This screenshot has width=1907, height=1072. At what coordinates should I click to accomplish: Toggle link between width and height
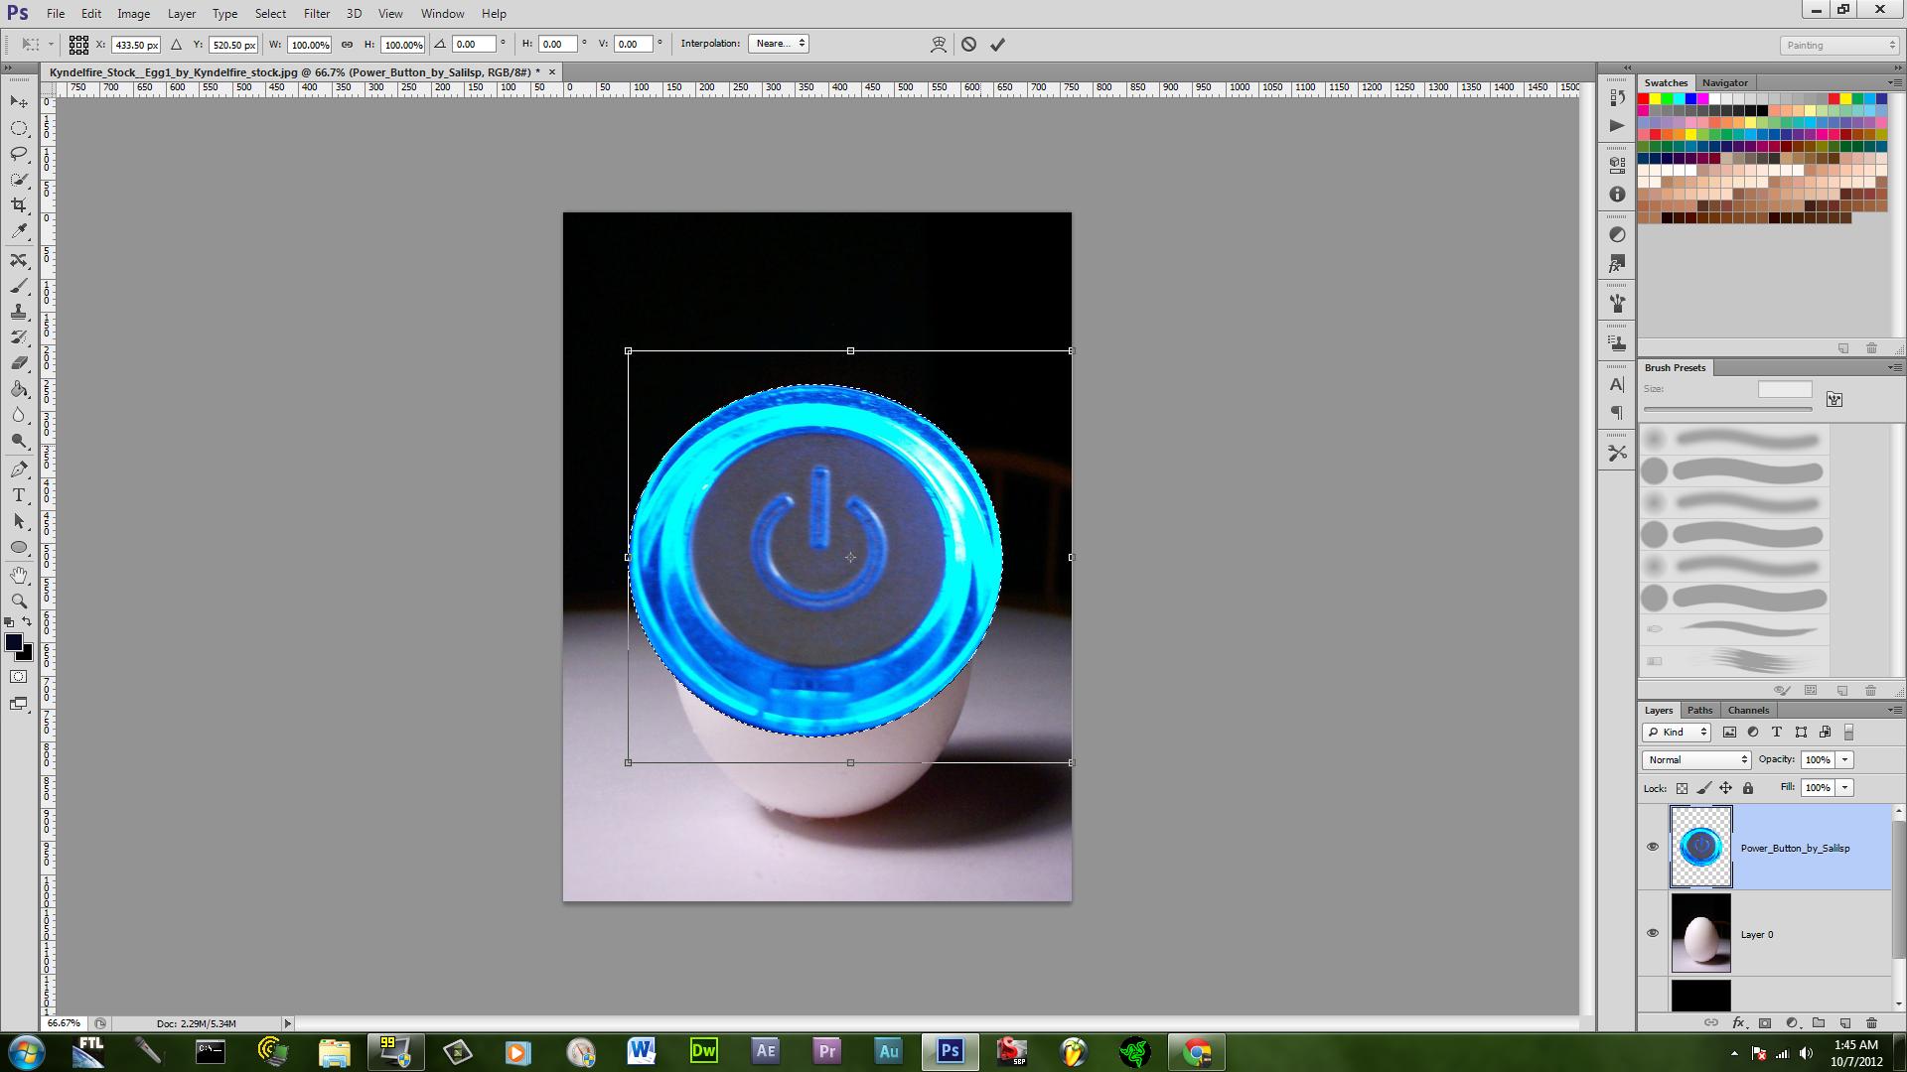pos(347,44)
